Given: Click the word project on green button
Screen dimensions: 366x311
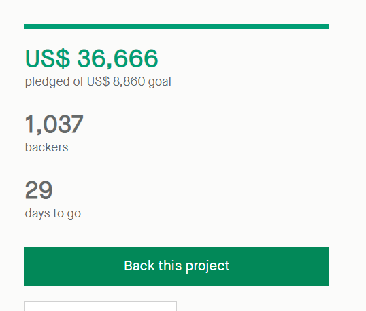Looking at the screenshot, I should point(207,266).
